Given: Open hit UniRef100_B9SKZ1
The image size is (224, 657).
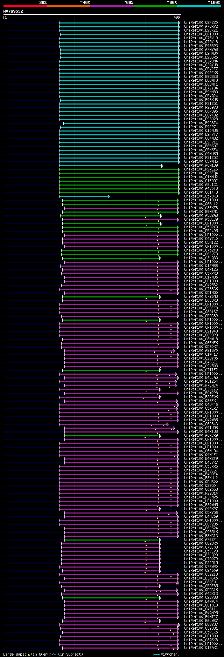Looking at the screenshot, I should [201, 31].
